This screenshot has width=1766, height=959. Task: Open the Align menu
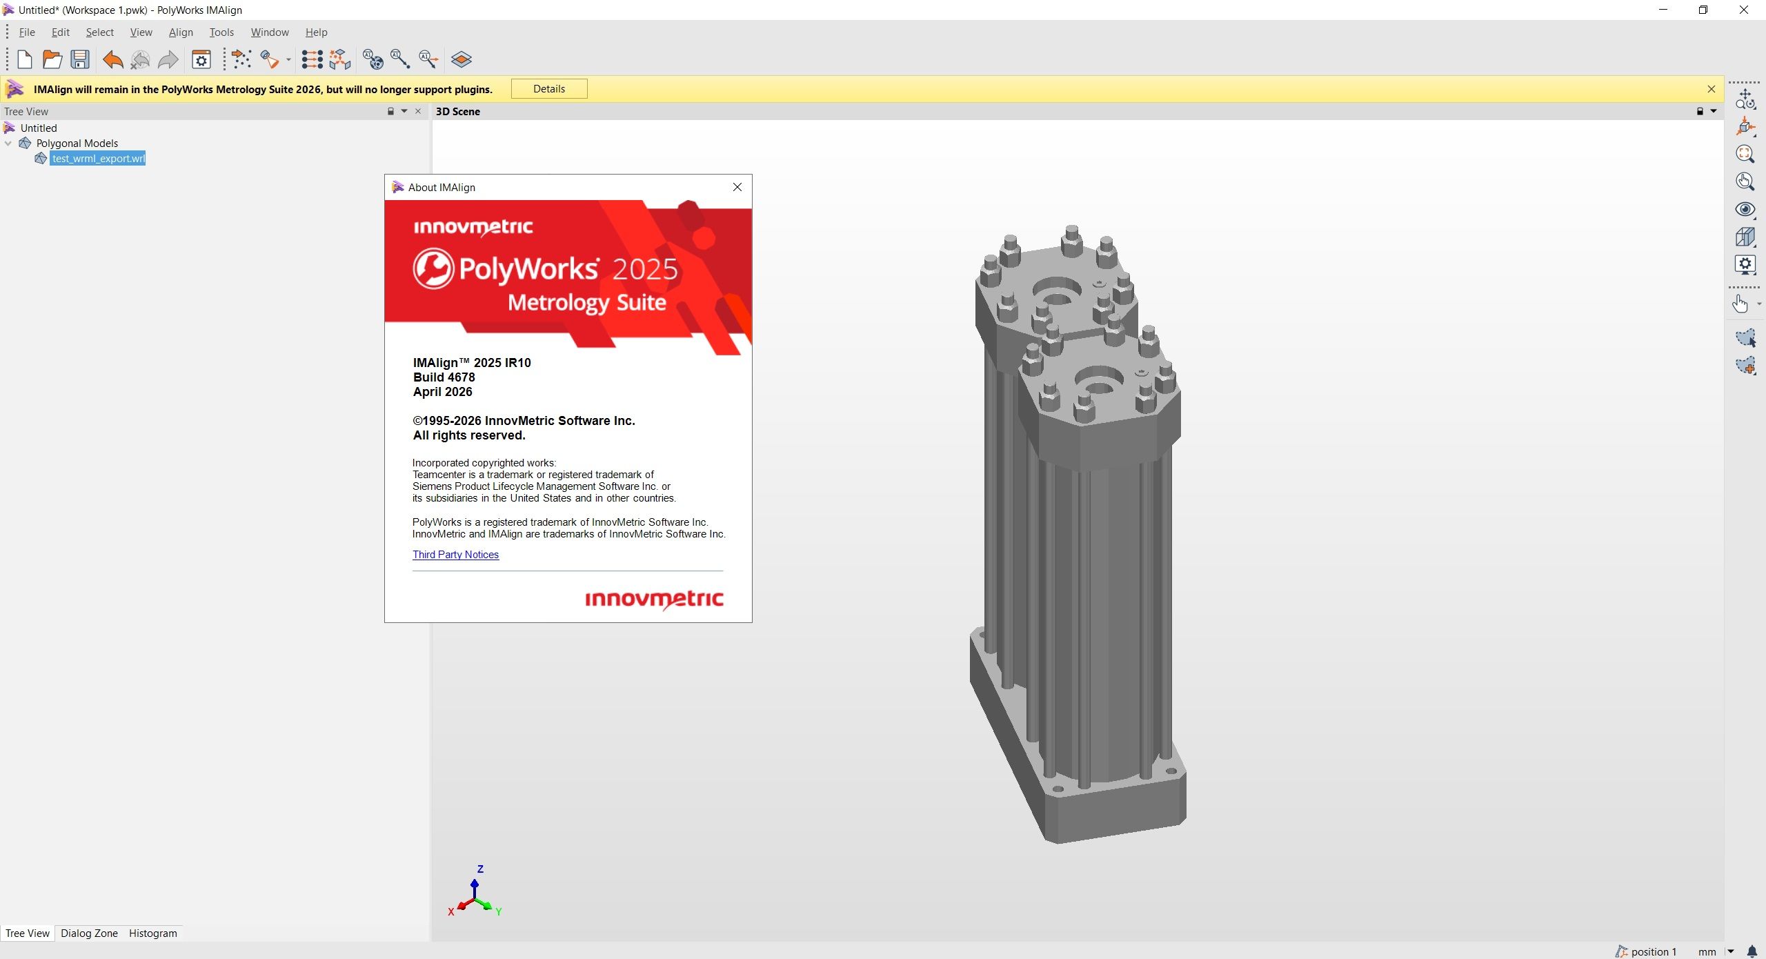[x=181, y=32]
